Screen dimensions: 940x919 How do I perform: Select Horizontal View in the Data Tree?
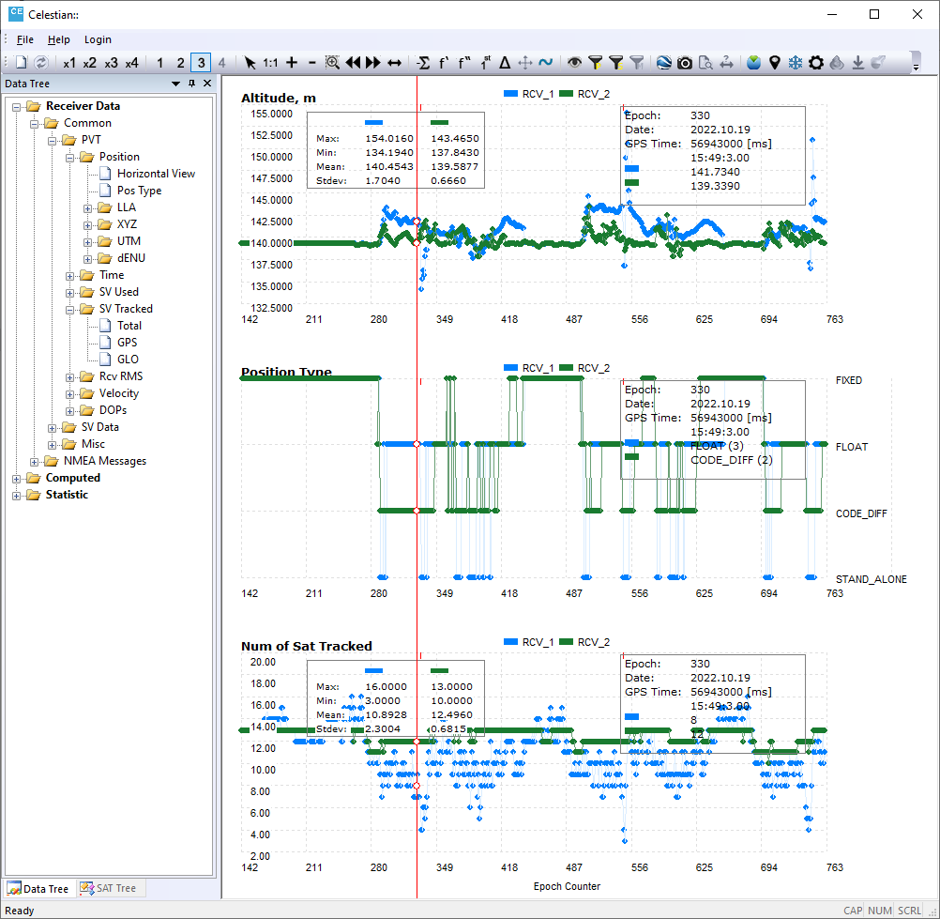coord(156,174)
